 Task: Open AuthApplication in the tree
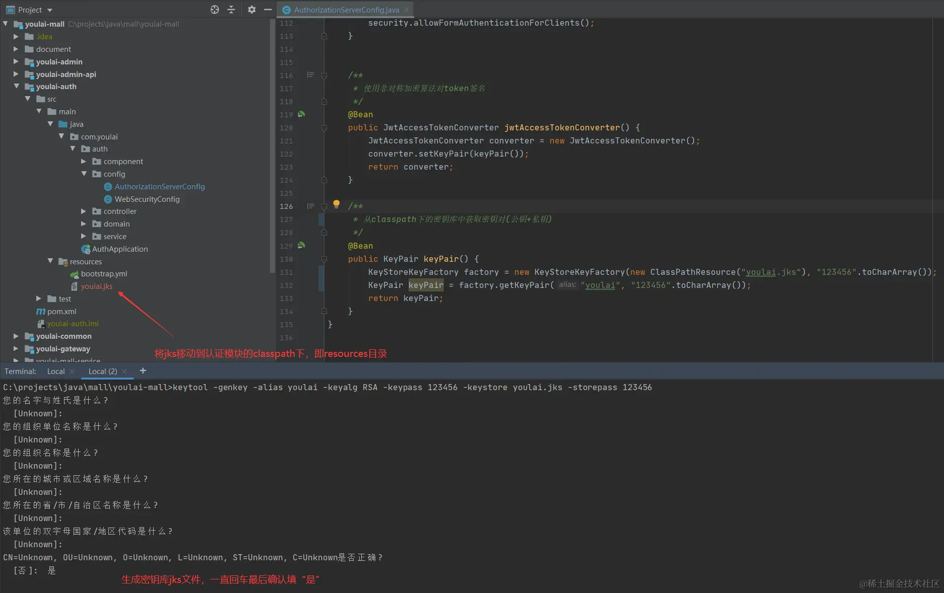click(120, 249)
